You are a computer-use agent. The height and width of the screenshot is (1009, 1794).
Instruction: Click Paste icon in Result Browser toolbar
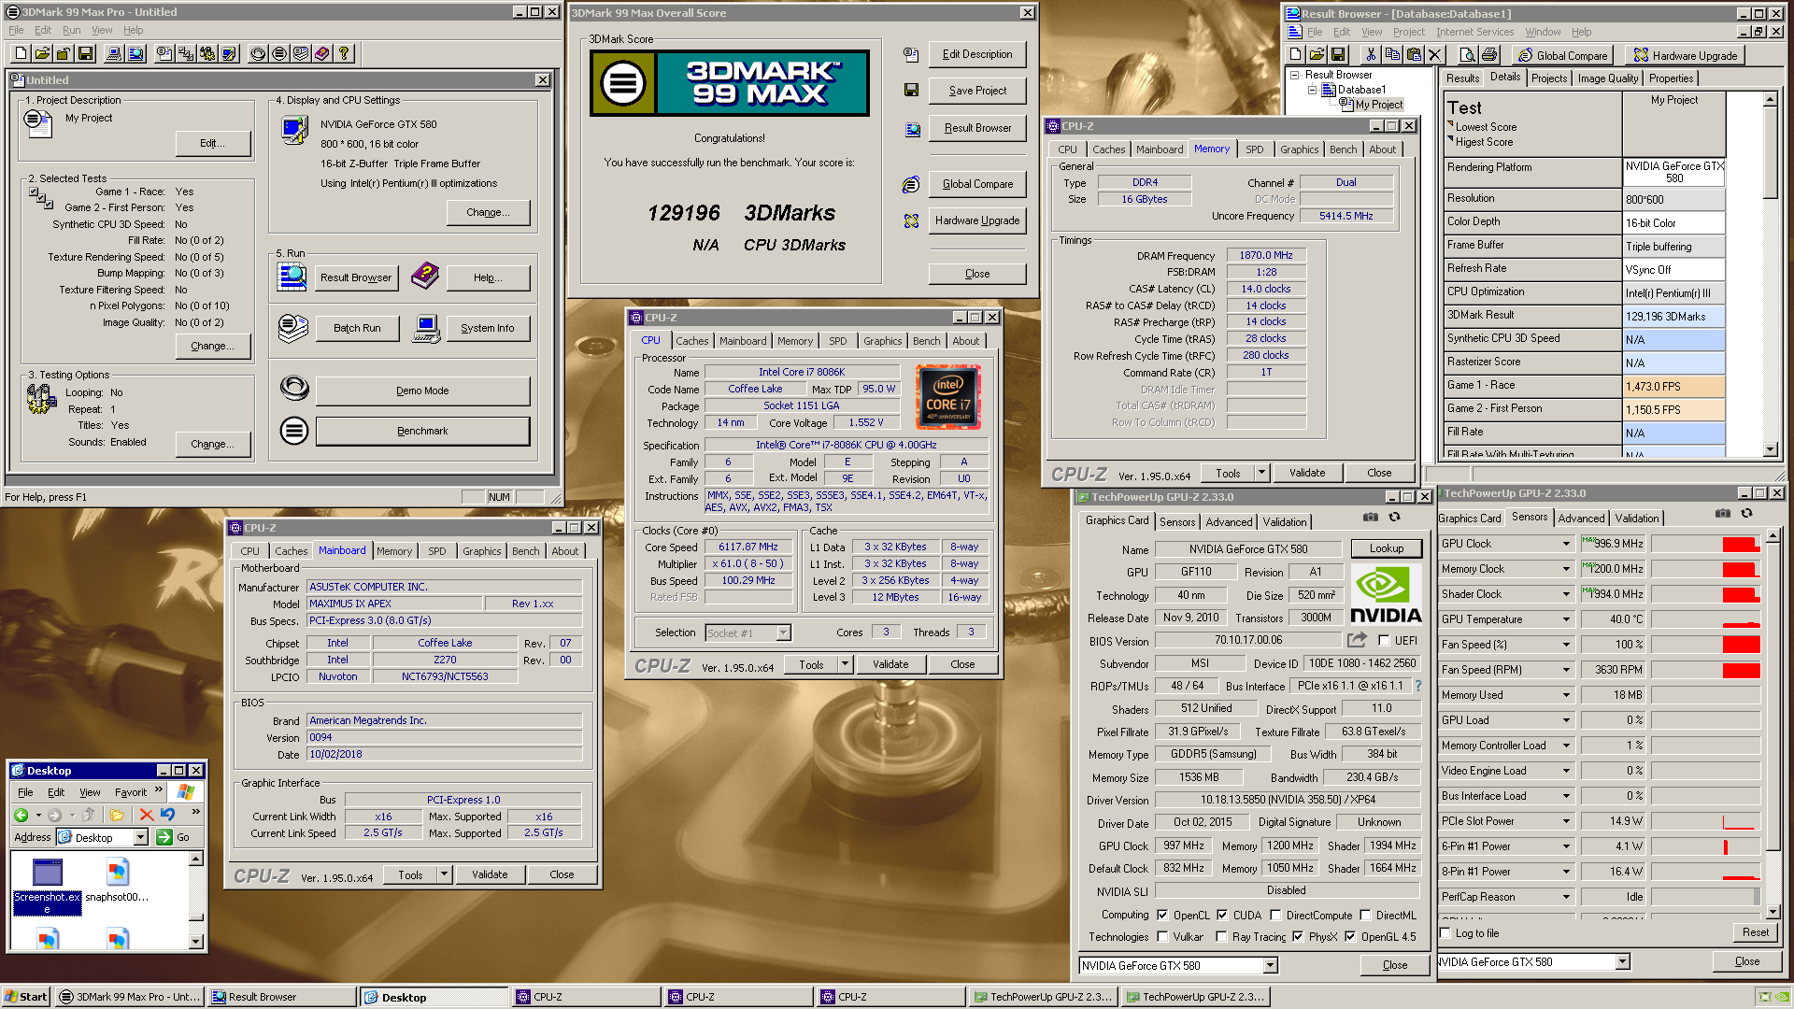1414,55
